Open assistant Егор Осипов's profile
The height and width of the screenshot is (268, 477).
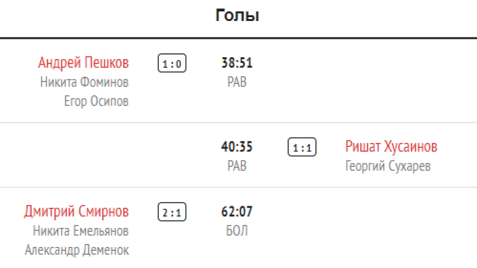click(x=96, y=101)
